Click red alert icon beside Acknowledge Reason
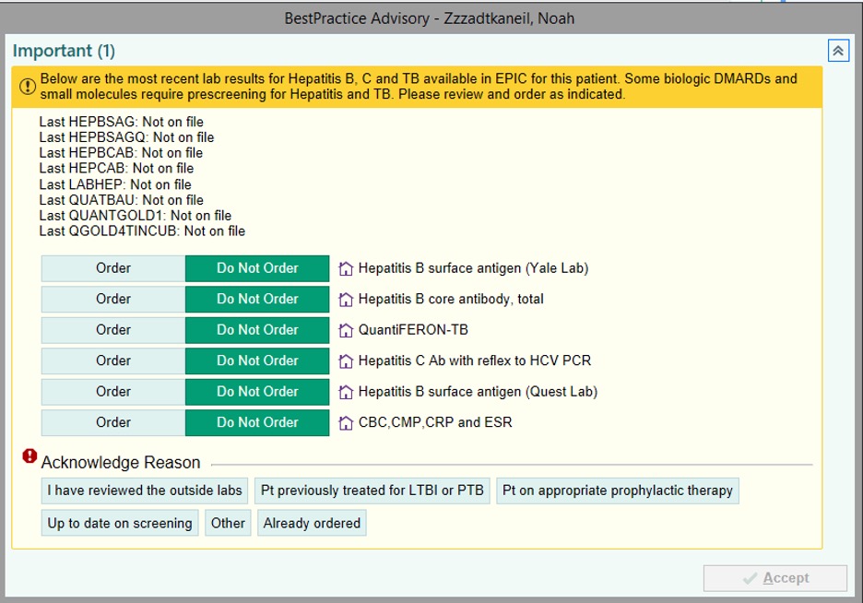The image size is (863, 603). 30,456
